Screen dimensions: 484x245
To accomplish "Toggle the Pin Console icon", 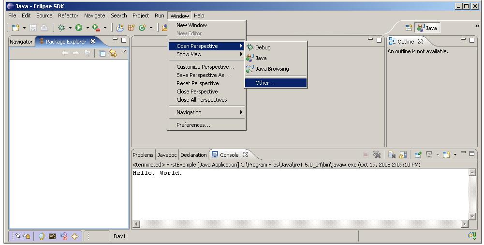I will 418,154.
